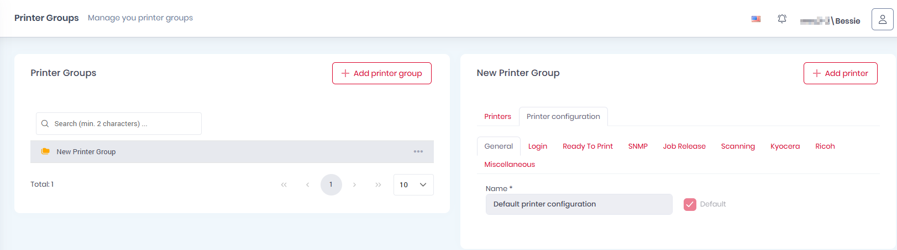Click the notification bell icon

point(782,19)
